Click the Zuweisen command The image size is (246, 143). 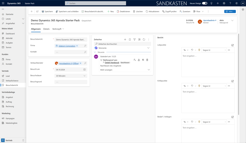point(185,12)
